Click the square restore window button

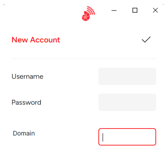(135, 10)
